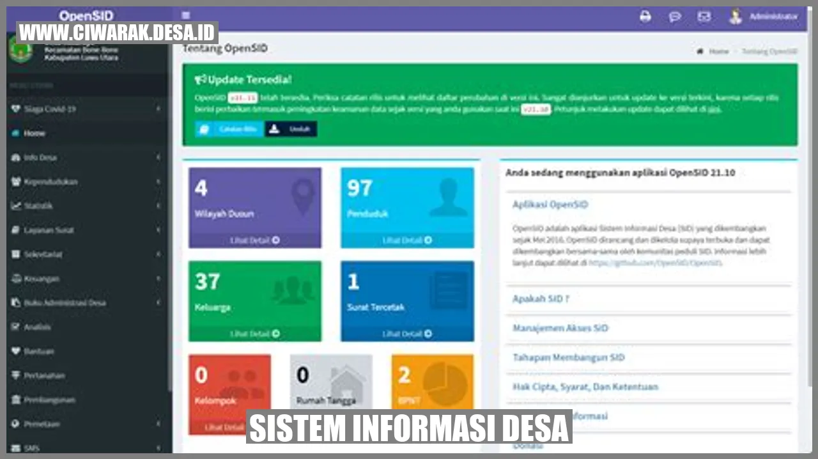Open the SMS sidebar menu item

pyautogui.click(x=86, y=447)
